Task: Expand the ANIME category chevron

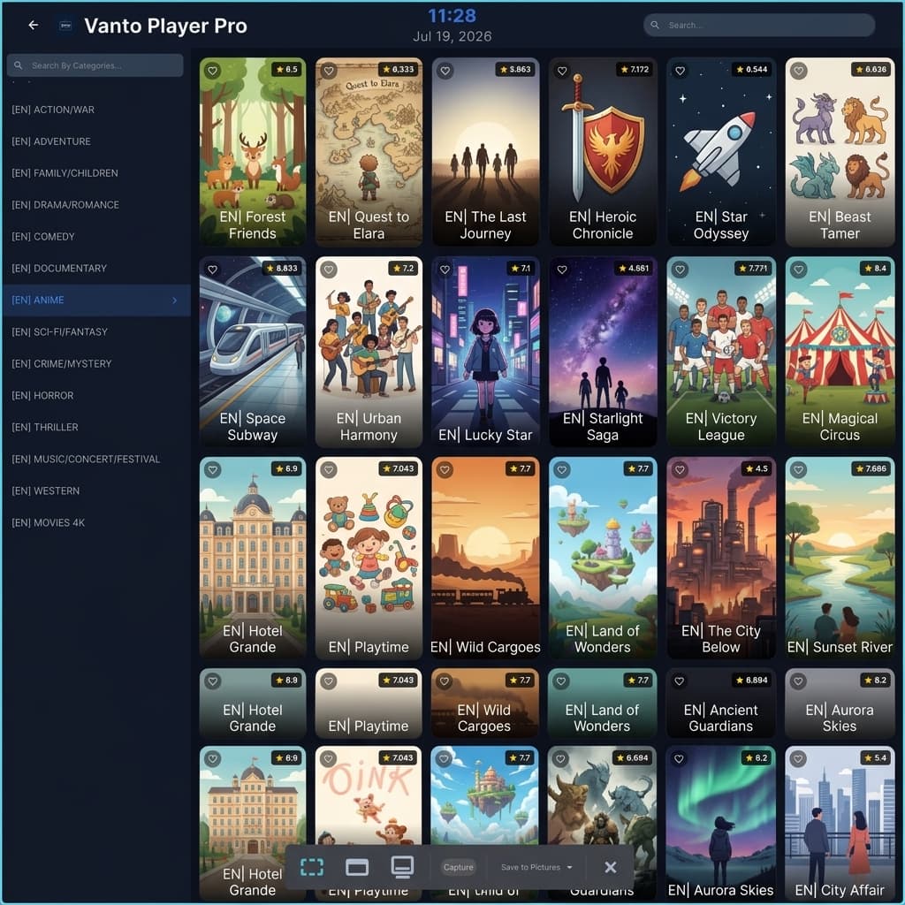Action: click(x=174, y=300)
